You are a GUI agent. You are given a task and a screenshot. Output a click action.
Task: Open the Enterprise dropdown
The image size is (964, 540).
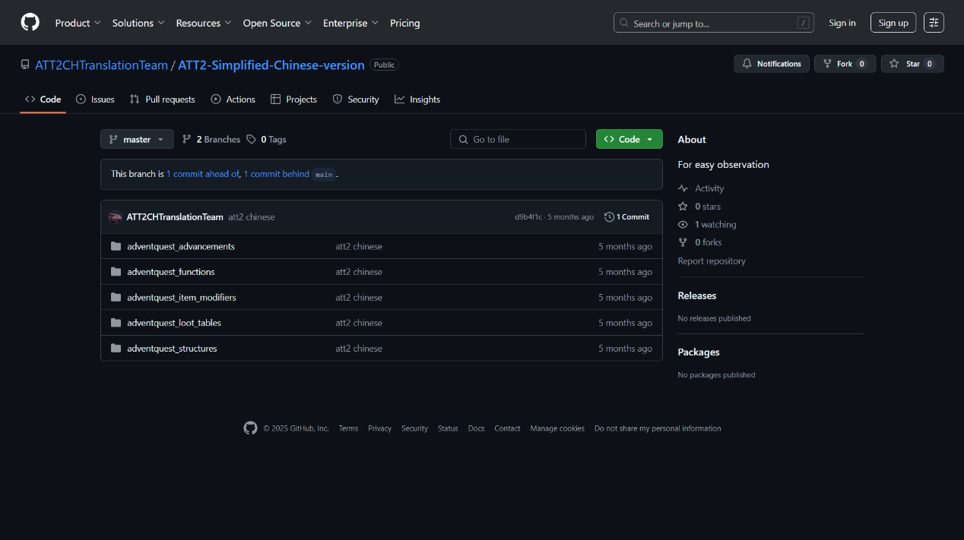coord(350,23)
